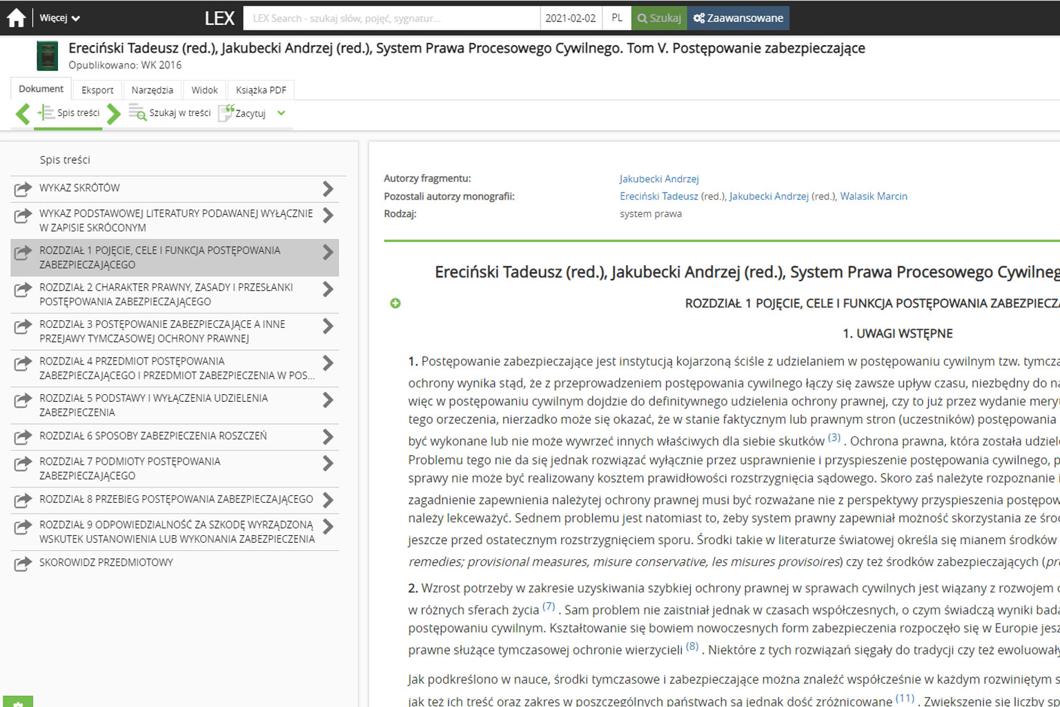This screenshot has width=1060, height=707.
Task: Expand ROZDZIAŁ 2 chapter arrow
Action: (328, 290)
